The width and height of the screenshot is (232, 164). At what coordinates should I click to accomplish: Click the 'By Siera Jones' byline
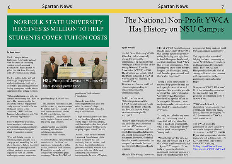13,52
